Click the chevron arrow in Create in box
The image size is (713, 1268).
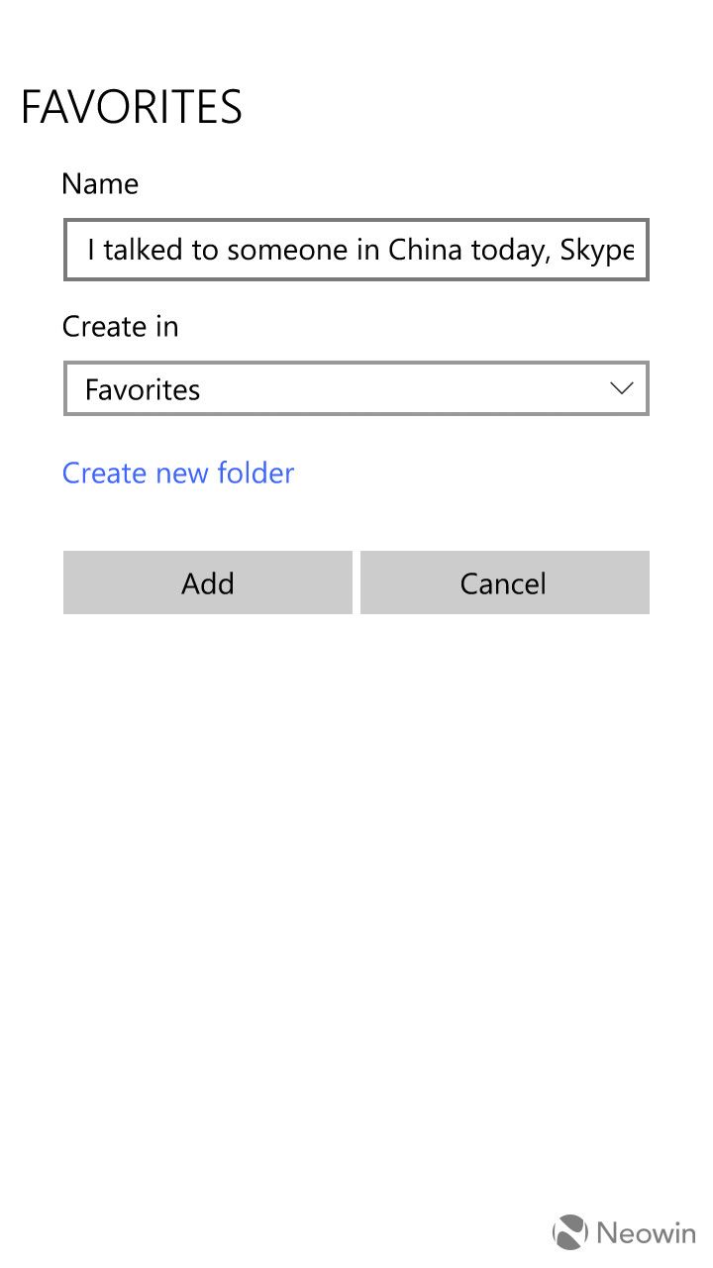(x=622, y=388)
